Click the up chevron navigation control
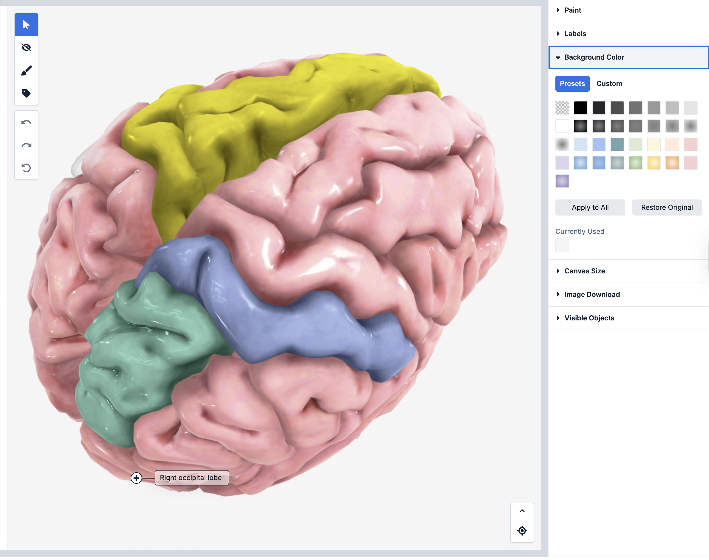Image resolution: width=709 pixels, height=560 pixels. pos(522,511)
